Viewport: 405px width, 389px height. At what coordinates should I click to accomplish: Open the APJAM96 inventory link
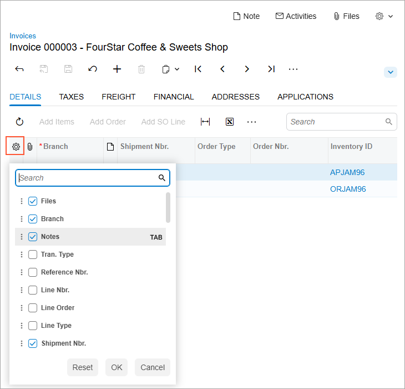tap(347, 172)
